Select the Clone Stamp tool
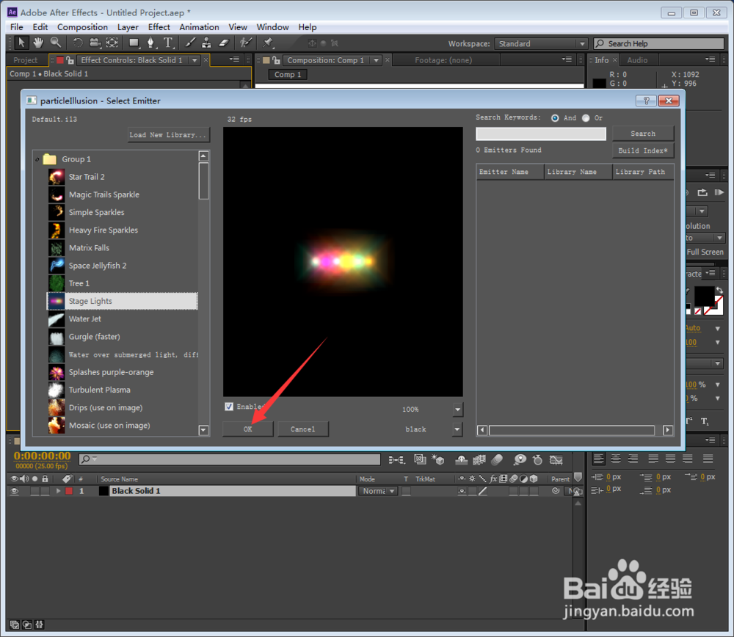 click(206, 43)
